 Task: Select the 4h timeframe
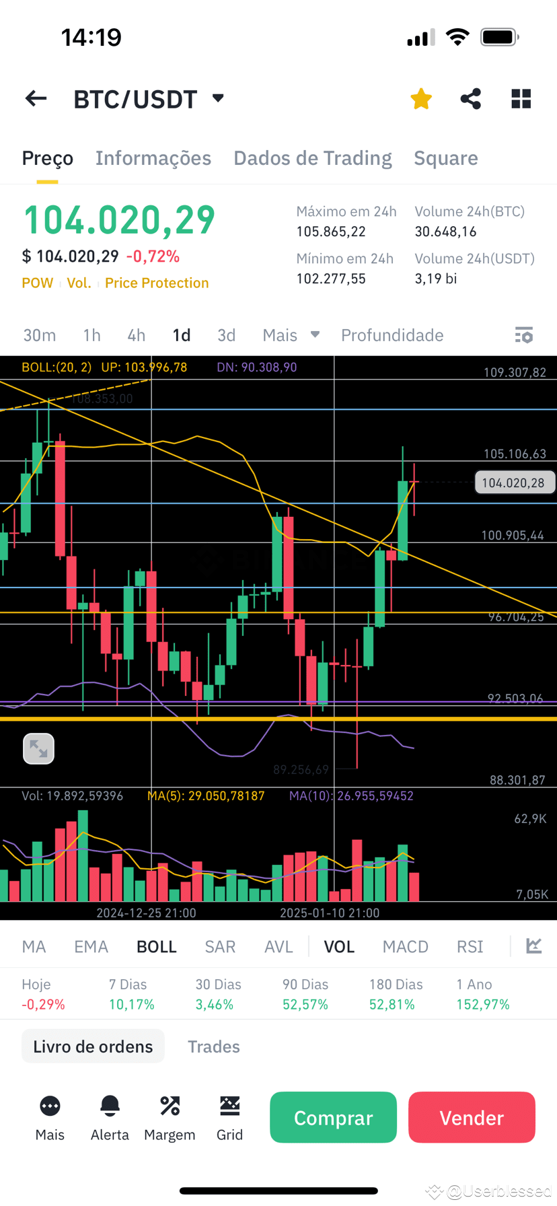coord(137,335)
